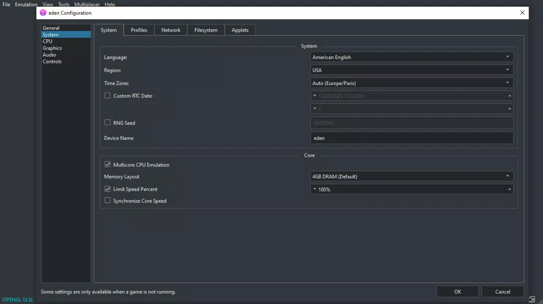Select the Applets tab
This screenshot has width=543, height=304.
pyautogui.click(x=240, y=30)
